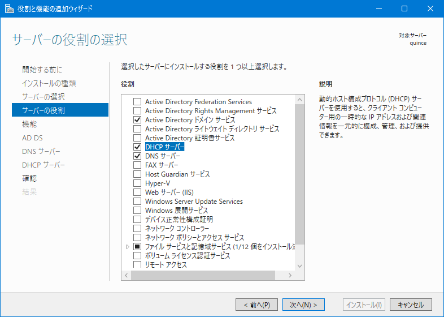Check Active Directory 証明書サービス checkbox
The height and width of the screenshot is (317, 444).
(x=137, y=138)
